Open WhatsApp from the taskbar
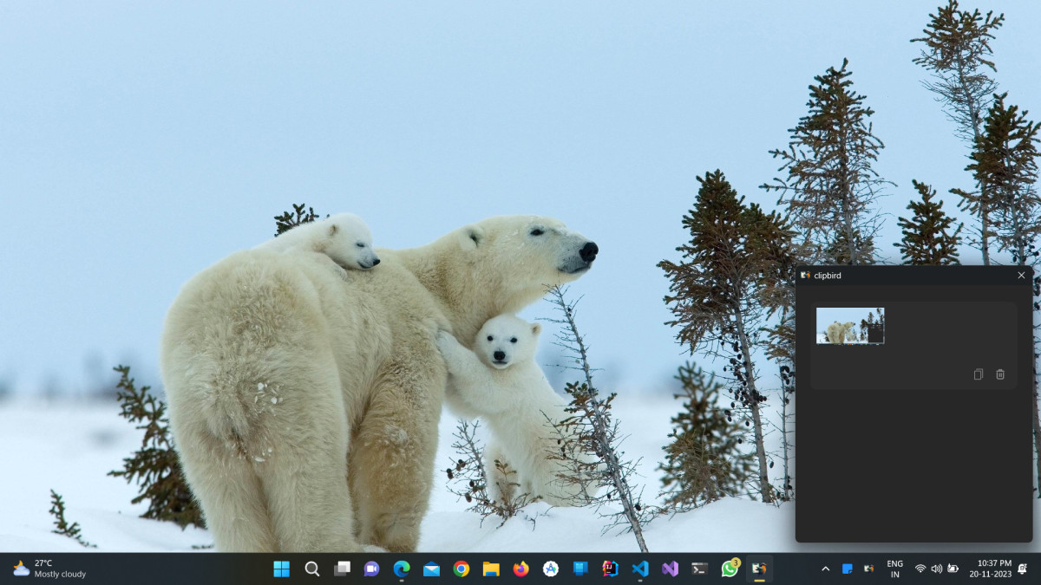1041x585 pixels. (730, 569)
